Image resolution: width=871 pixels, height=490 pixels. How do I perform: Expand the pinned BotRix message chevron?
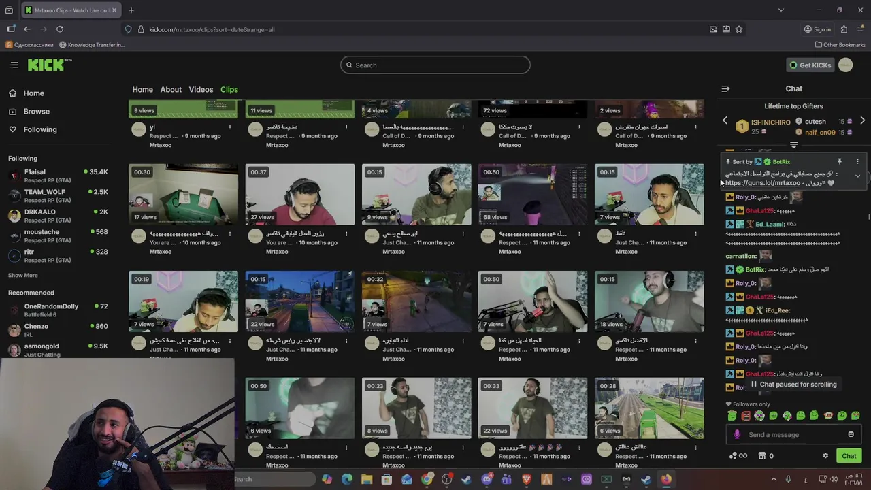857,176
